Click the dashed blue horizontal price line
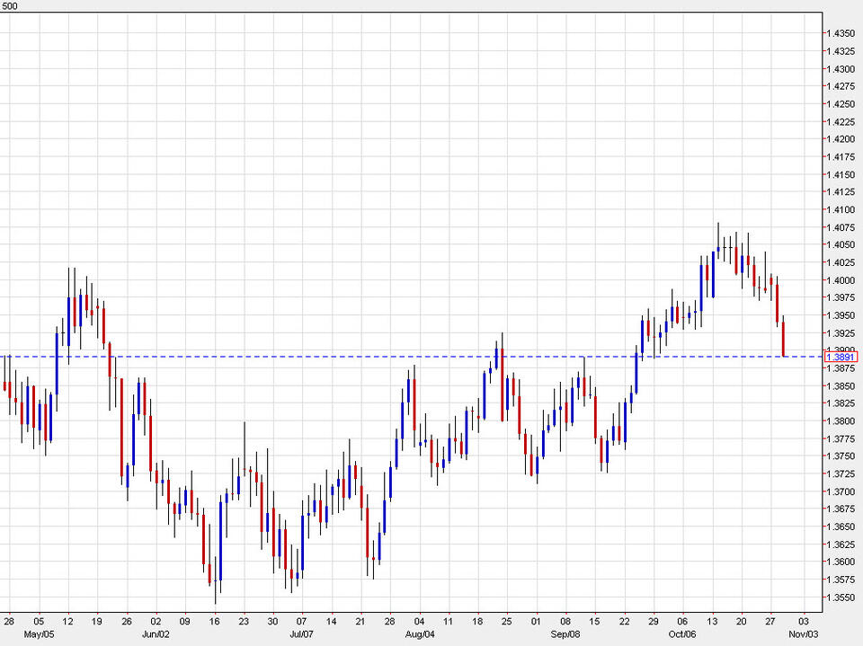This screenshot has width=863, height=646. click(x=405, y=357)
